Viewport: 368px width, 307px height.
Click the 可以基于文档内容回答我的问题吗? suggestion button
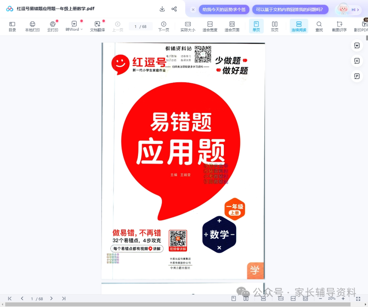pos(290,10)
